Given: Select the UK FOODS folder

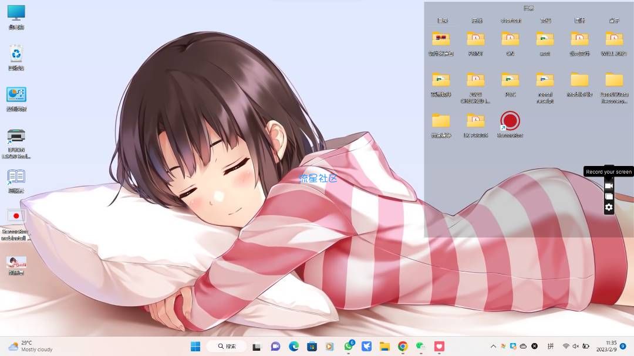Looking at the screenshot, I should click(x=475, y=126).
